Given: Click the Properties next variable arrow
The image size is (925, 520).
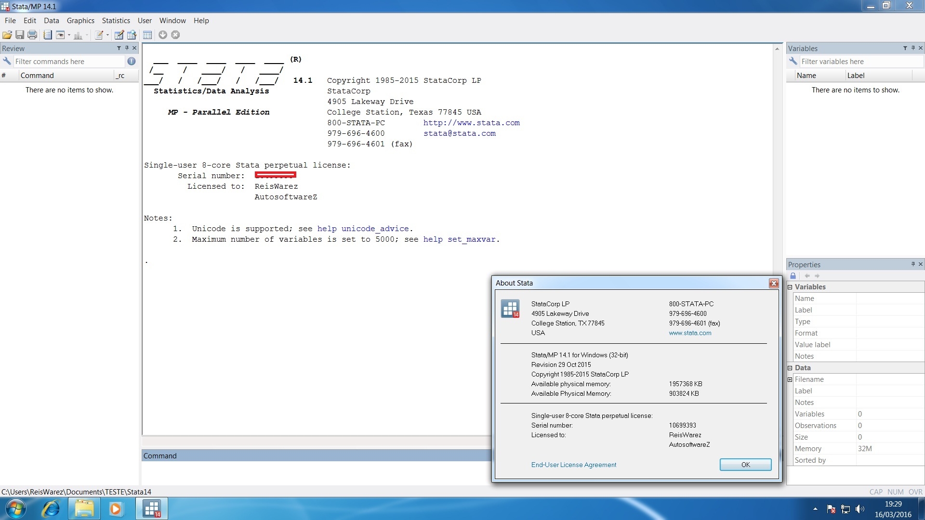Looking at the screenshot, I should 817,276.
